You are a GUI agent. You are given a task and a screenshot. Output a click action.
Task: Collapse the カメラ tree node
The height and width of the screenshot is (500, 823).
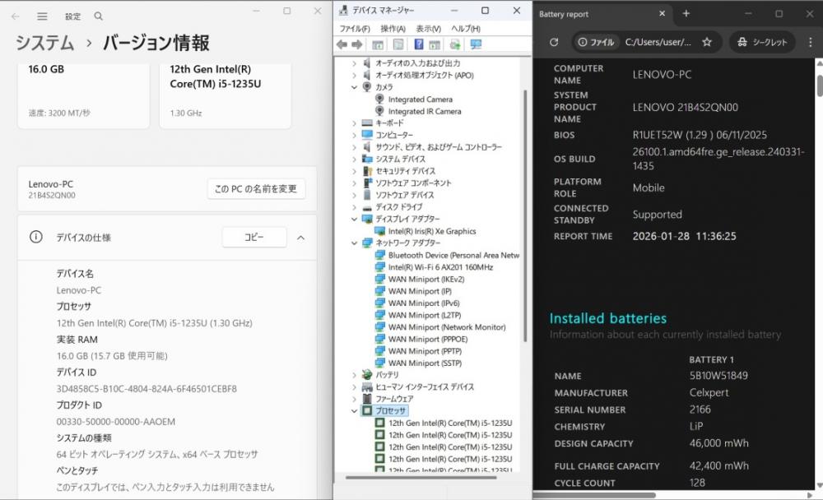[355, 87]
